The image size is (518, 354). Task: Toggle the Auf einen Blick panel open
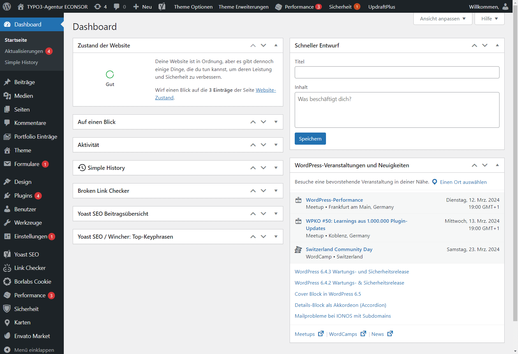[276, 122]
